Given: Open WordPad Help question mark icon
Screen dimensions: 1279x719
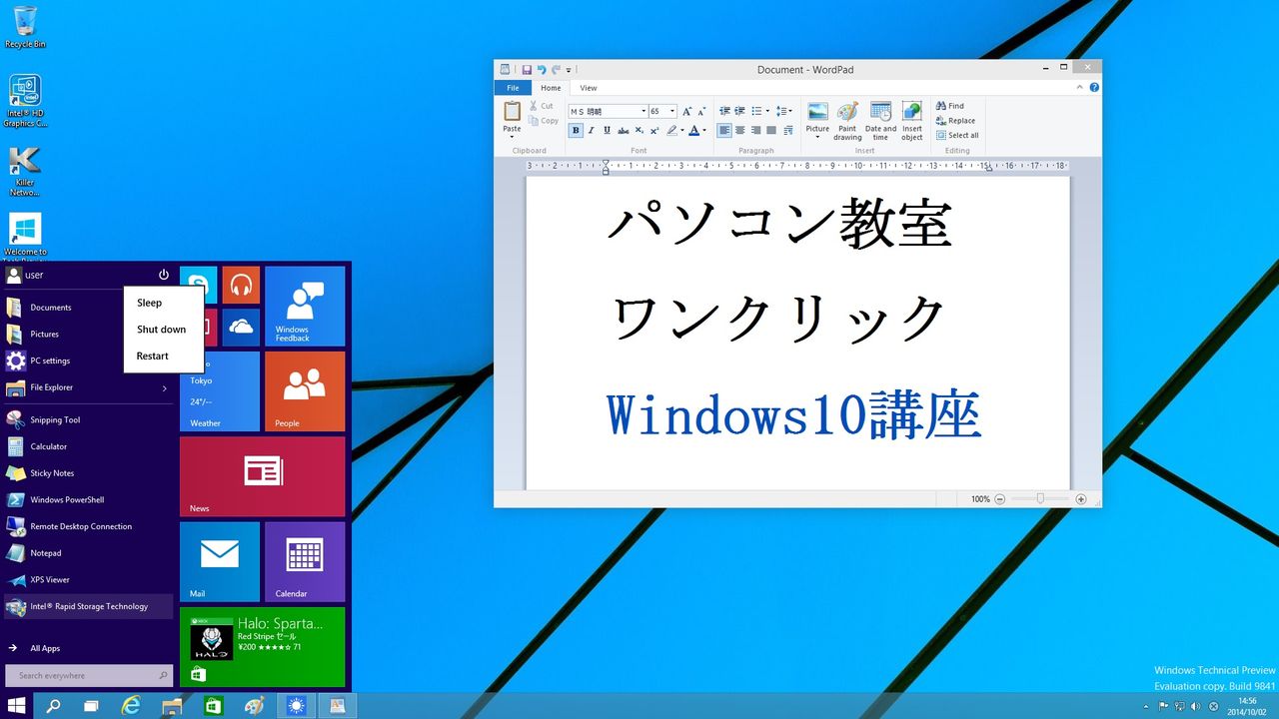Looking at the screenshot, I should point(1094,88).
